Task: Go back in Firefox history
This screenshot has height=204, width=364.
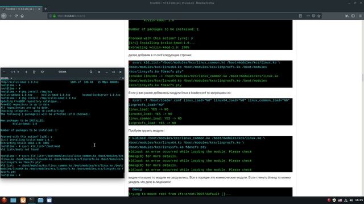Action: 4,16
